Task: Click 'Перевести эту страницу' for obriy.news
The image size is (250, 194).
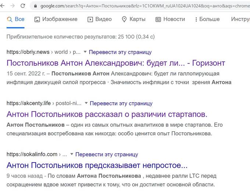Action: pos(120,52)
